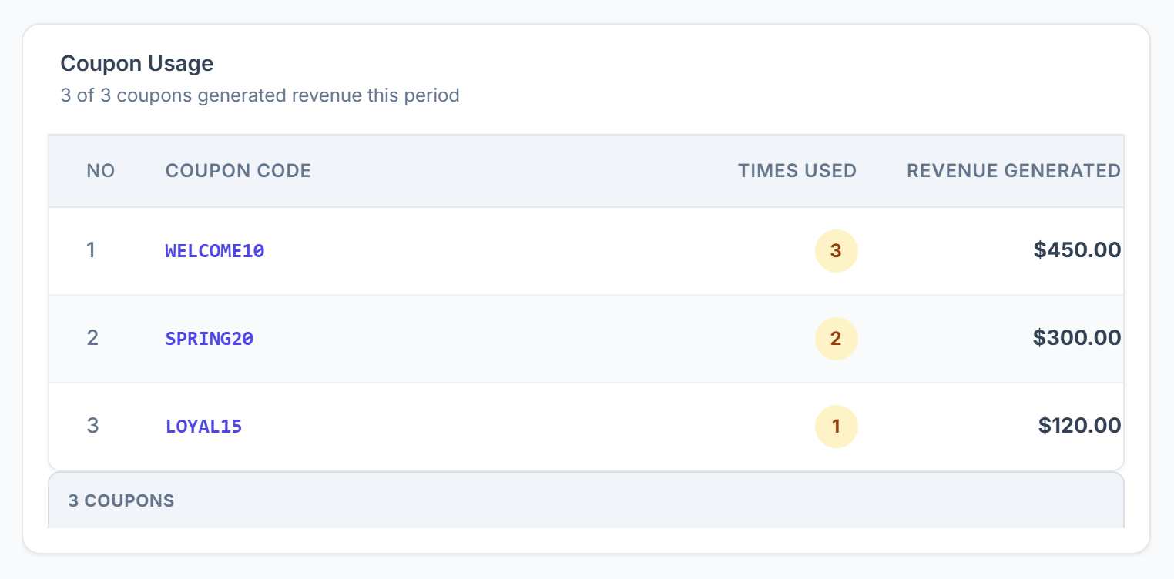The height and width of the screenshot is (579, 1174).
Task: Select the $450.00 revenue value
Action: 1077,250
